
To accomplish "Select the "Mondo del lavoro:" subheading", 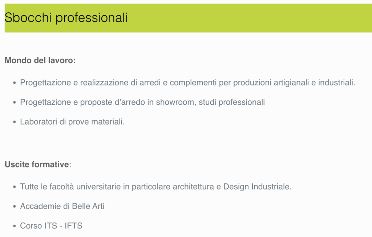I will (x=40, y=61).
